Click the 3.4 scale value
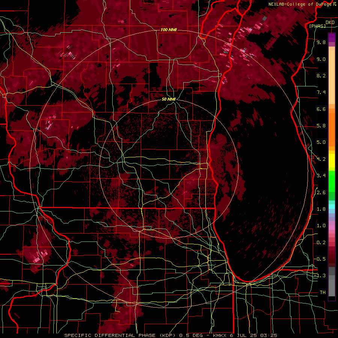Viewport: 338px width, 338px height. 321,176
